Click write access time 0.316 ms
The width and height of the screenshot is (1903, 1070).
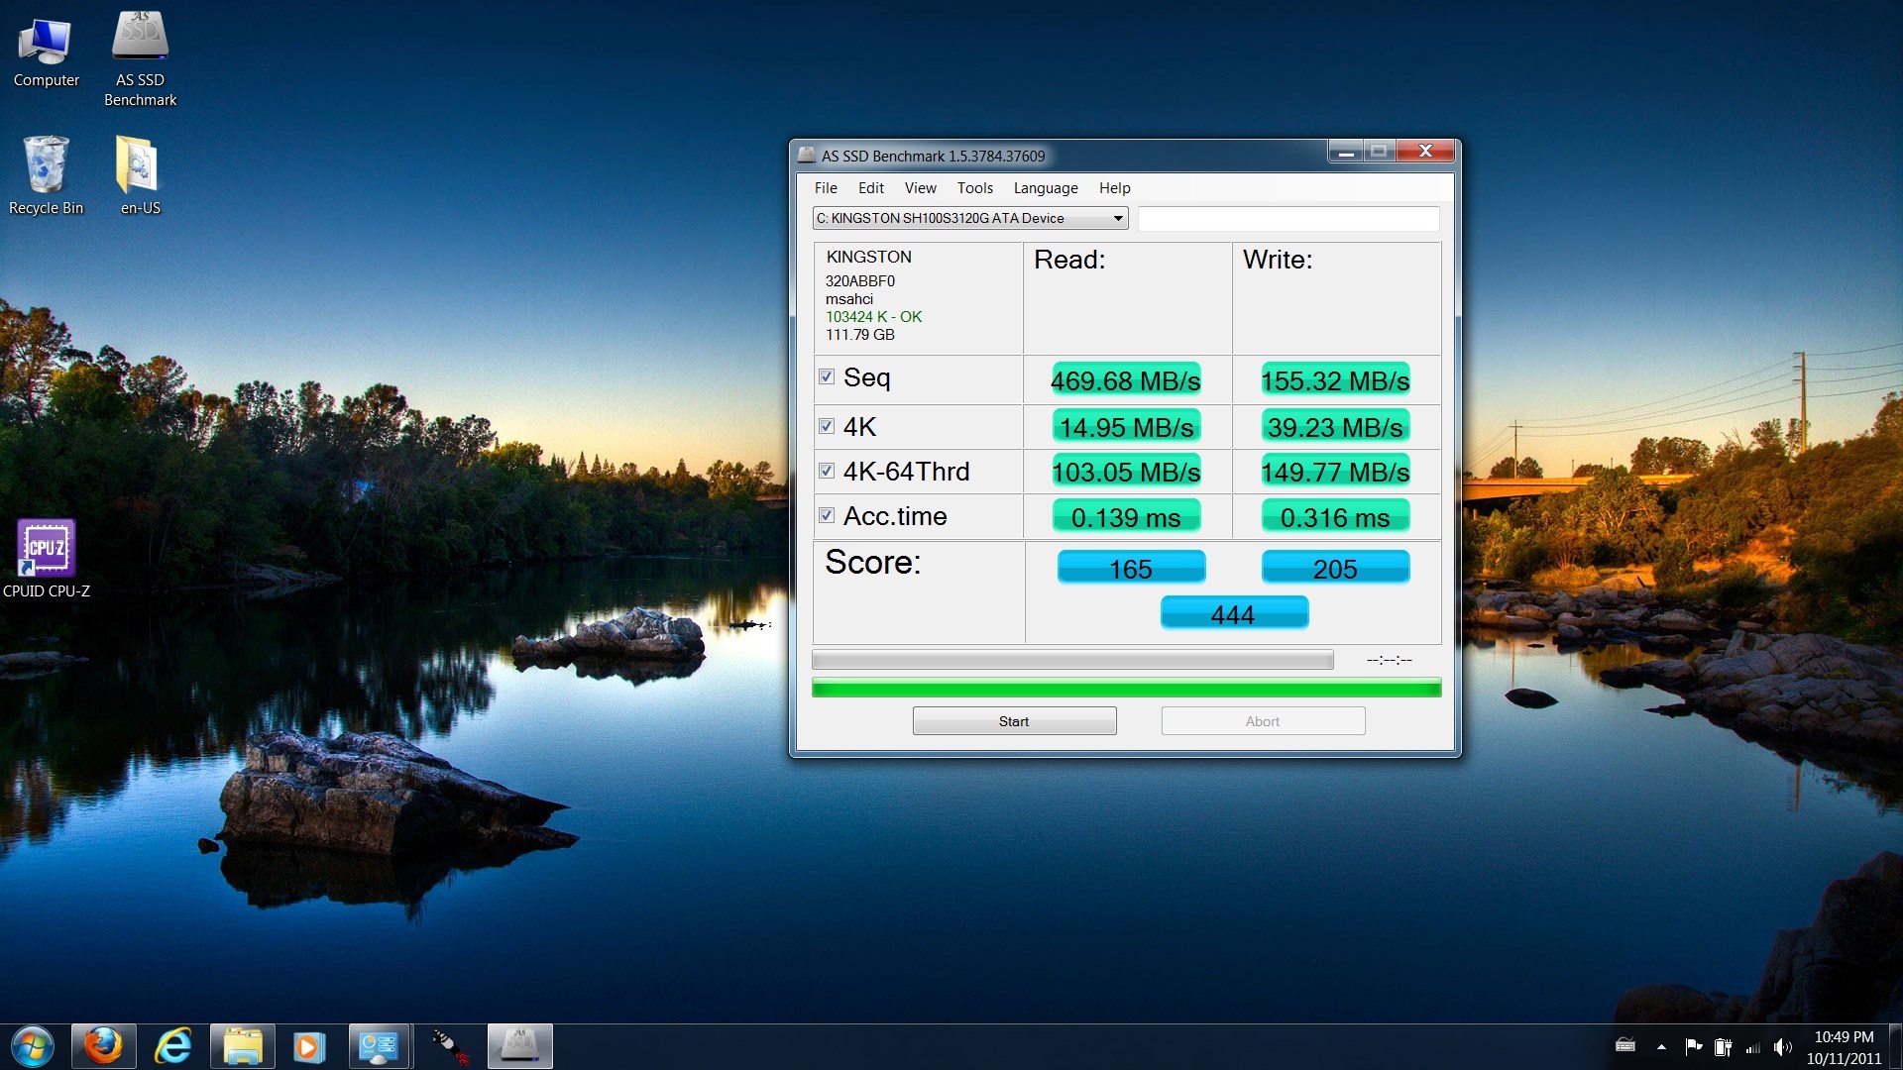pyautogui.click(x=1335, y=517)
